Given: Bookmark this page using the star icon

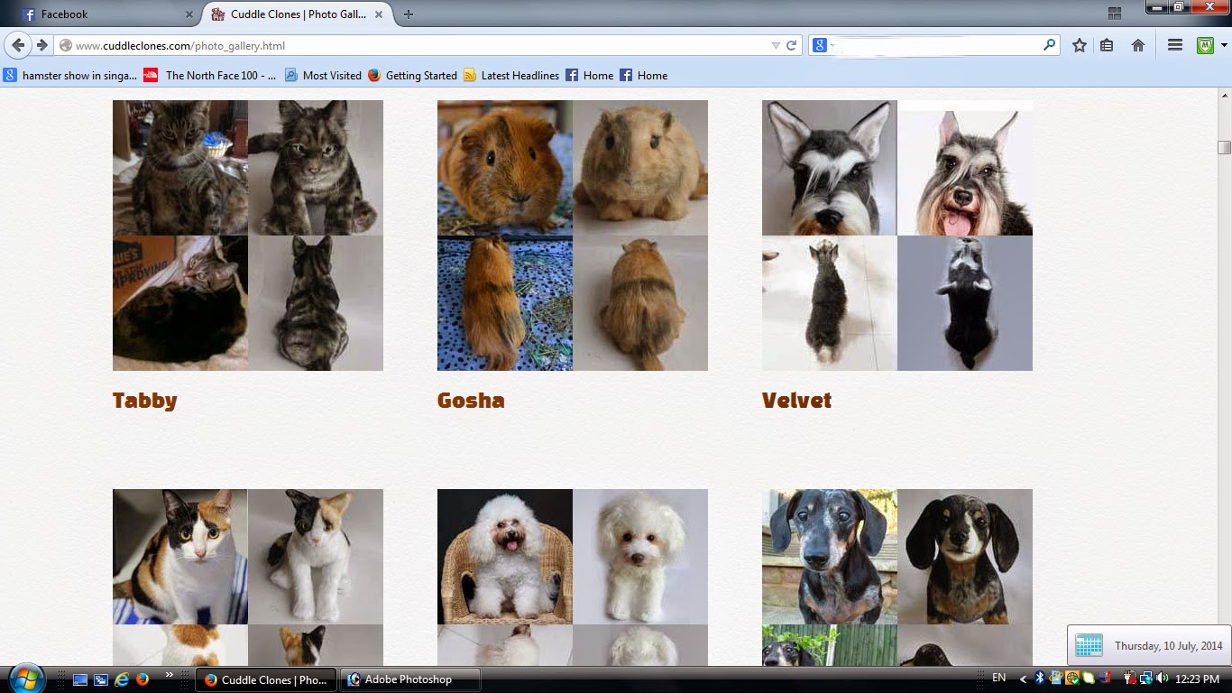Looking at the screenshot, I should [1079, 45].
